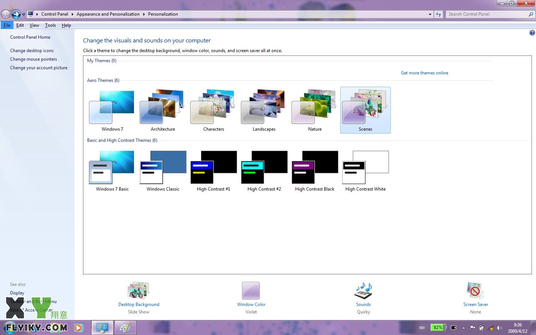Click the battery 82% tray indicator

coord(438,328)
